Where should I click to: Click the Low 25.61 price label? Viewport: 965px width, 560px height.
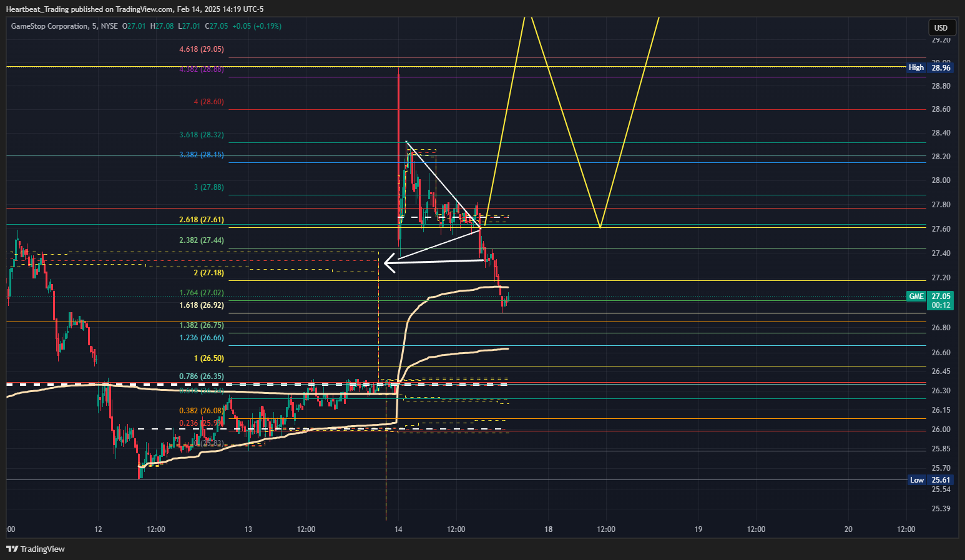point(930,480)
